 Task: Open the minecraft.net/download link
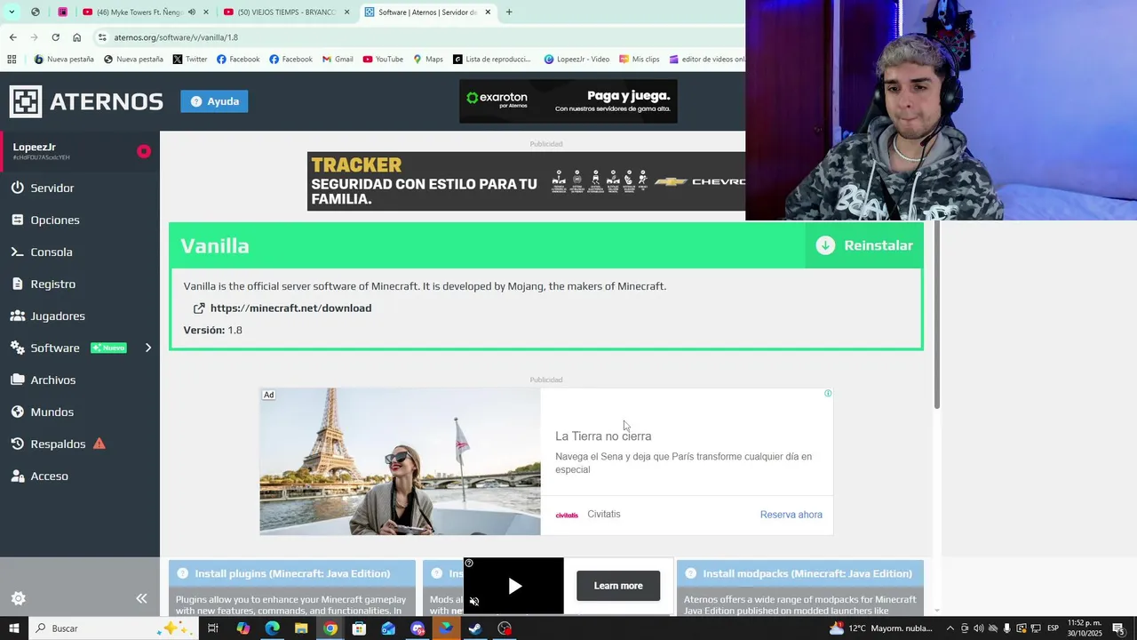[x=282, y=308]
